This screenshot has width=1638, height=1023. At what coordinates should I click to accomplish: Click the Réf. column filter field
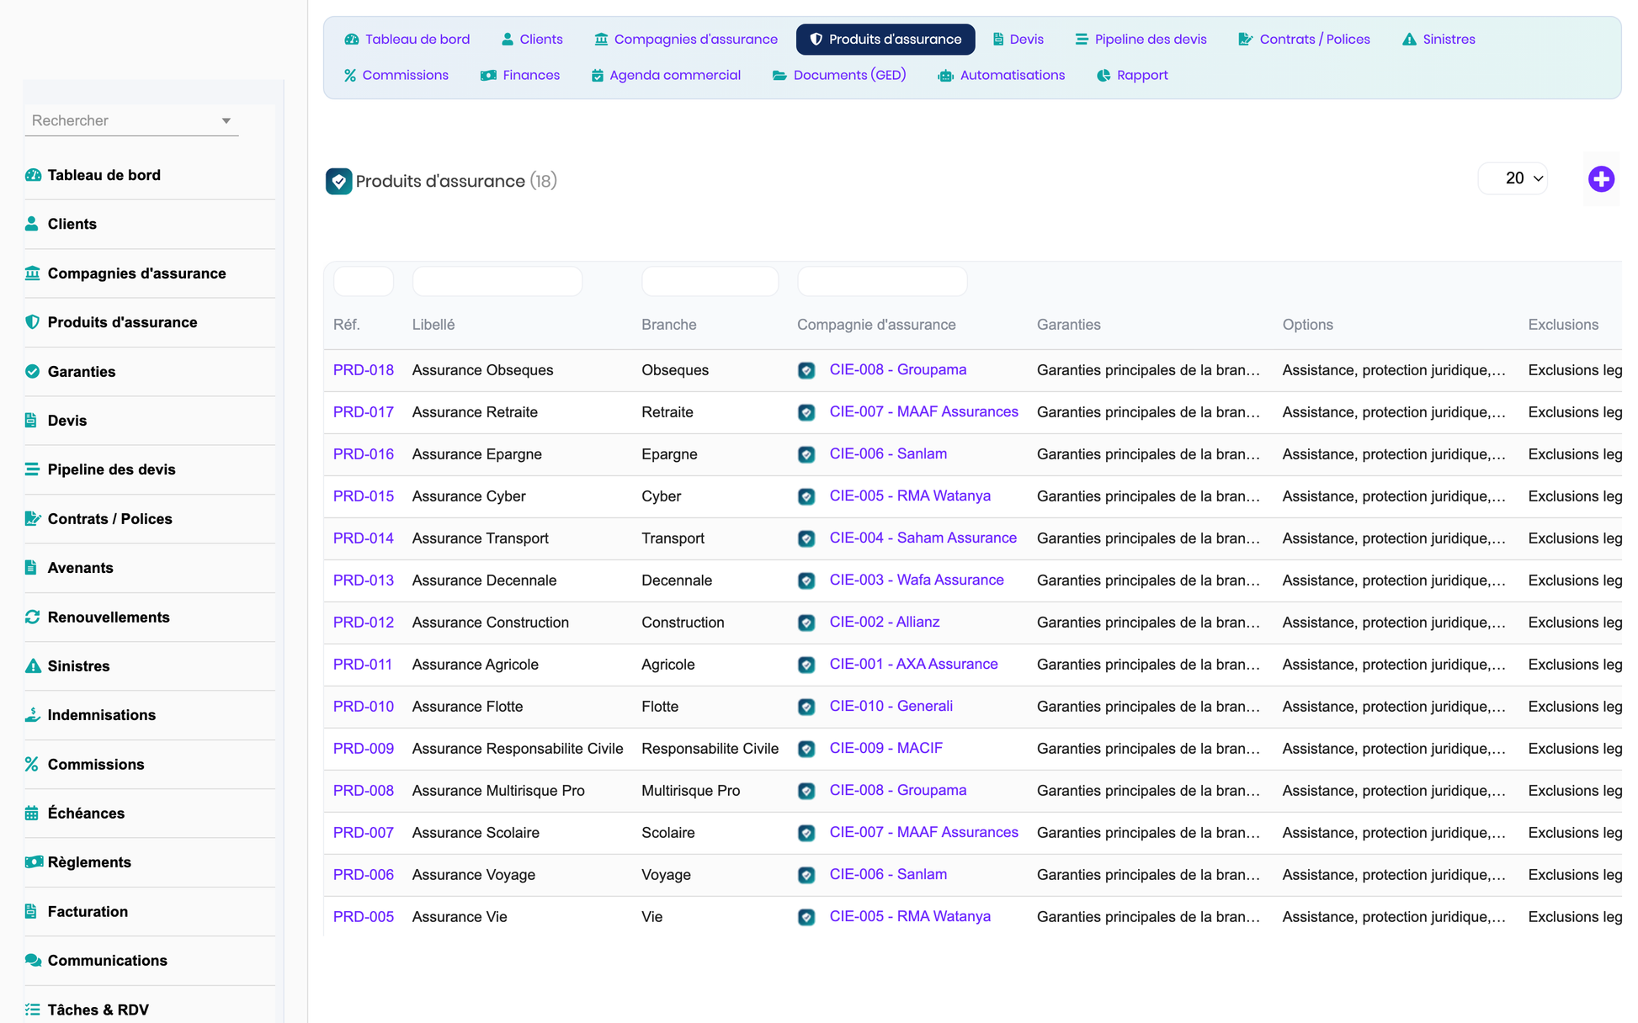click(364, 281)
